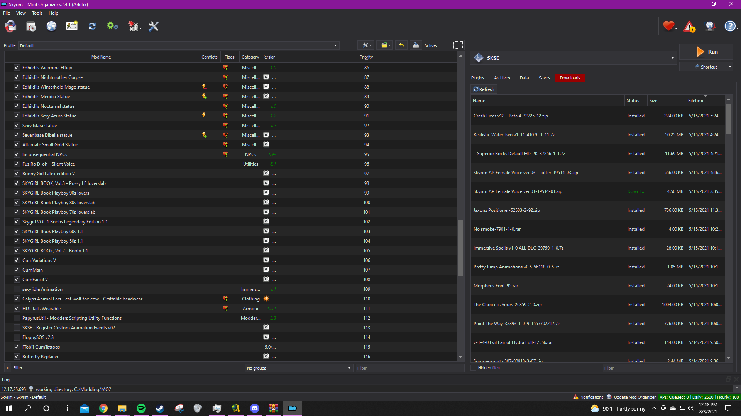741x416 pixels.
Task: Open the No groups dropdown
Action: [299, 368]
